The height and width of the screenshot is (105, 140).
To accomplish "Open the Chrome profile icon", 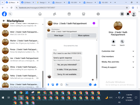I will [133, 8].
